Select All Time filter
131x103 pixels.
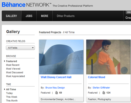click(11, 89)
